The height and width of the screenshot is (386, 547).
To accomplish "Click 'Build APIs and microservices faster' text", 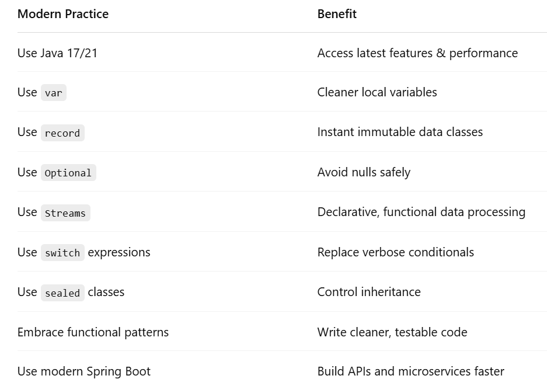I will point(410,371).
